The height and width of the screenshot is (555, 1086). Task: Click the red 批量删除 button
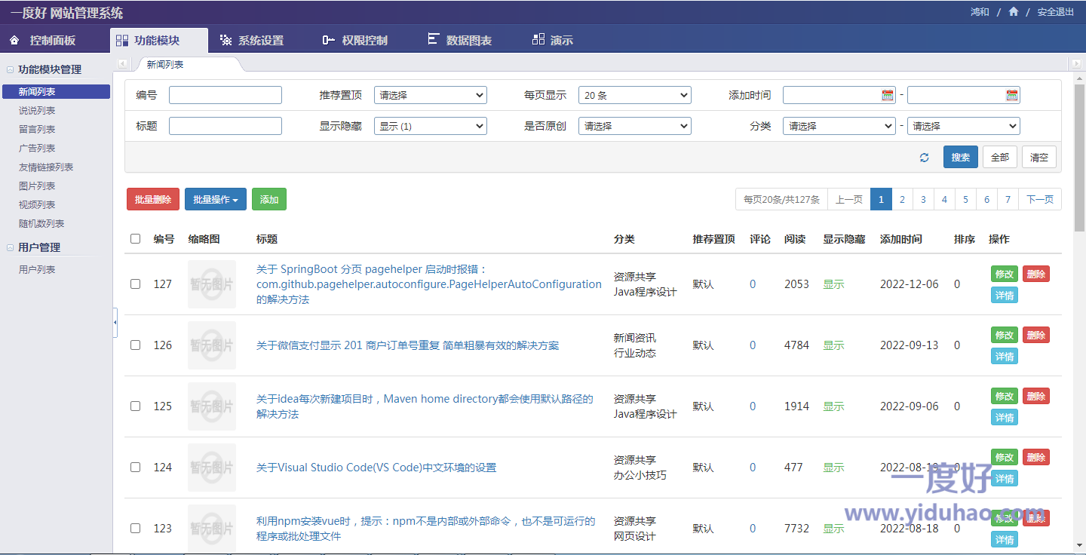pos(153,199)
